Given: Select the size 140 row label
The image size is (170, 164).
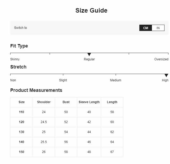Looking at the screenshot, I should 21,142.
